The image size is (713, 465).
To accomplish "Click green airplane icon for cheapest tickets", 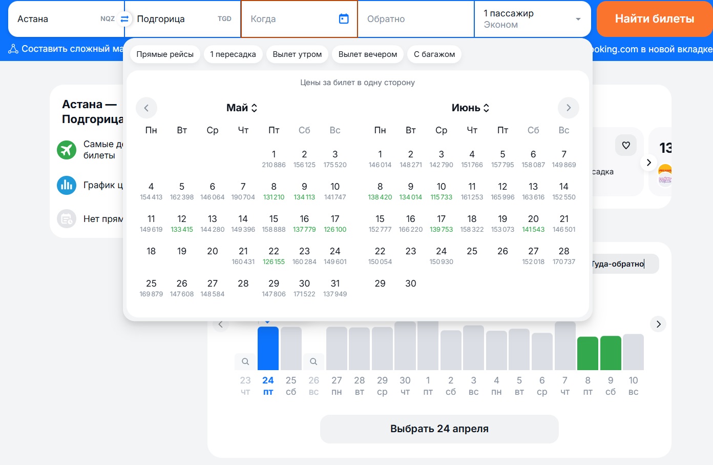I will (x=67, y=150).
